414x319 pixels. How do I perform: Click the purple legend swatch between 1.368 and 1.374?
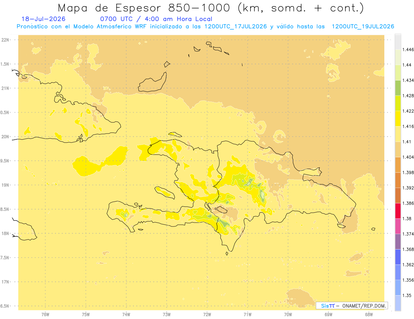(x=398, y=242)
